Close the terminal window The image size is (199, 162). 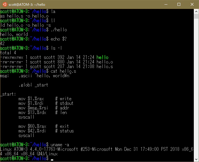tap(192, 4)
